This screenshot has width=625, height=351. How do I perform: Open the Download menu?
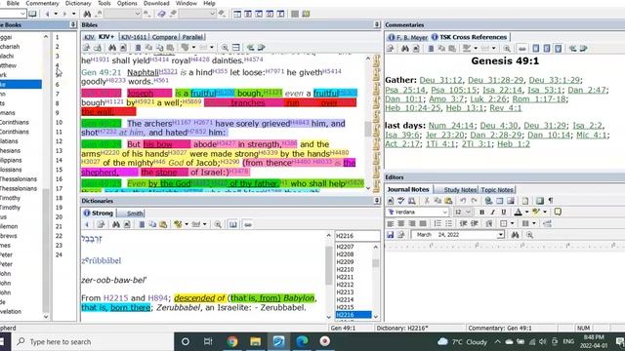pos(156,3)
